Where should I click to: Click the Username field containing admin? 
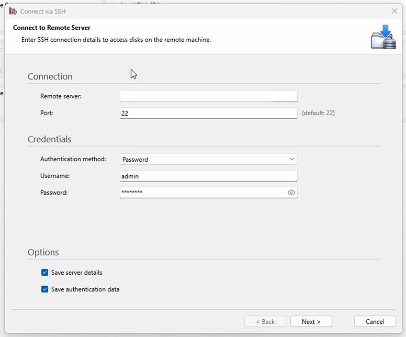pos(209,176)
